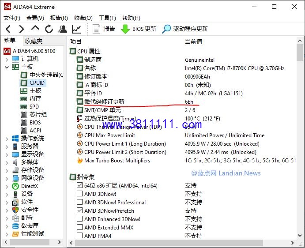Image resolution: width=305 pixels, height=248 pixels.
Task: Click the 设备 devices icon
Action: 15,194
